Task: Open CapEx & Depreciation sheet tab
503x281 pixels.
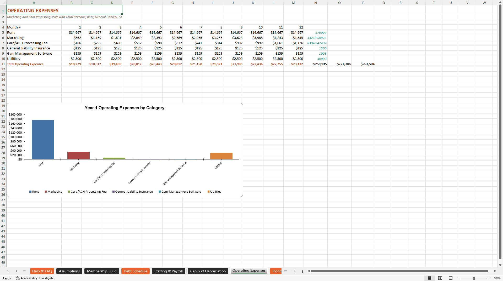Action: point(208,271)
